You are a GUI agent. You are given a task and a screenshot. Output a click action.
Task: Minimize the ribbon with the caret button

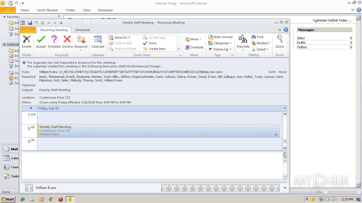(280, 30)
